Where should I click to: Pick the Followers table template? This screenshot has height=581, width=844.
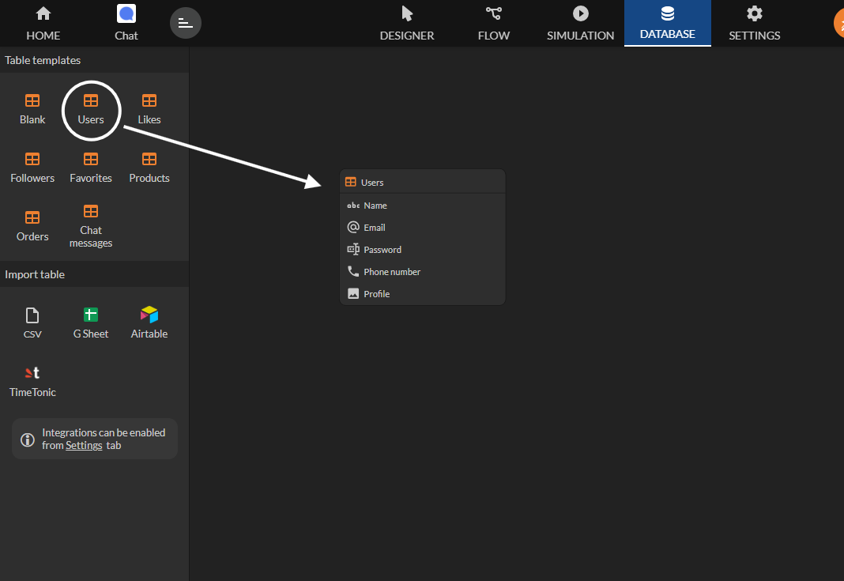[32, 168]
